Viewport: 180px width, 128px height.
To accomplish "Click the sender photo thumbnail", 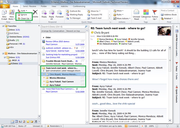I will [x=164, y=31].
